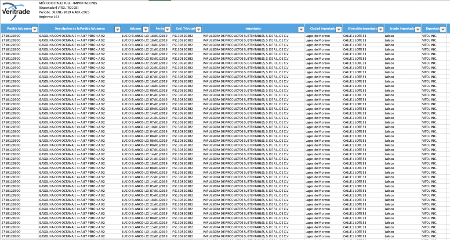
Task: Select the date cell 04/01/2019
Action: coord(160,132)
